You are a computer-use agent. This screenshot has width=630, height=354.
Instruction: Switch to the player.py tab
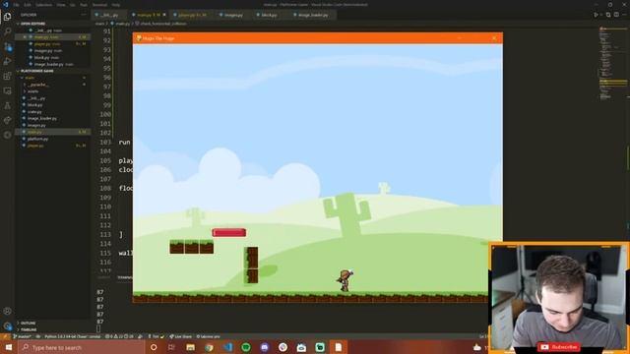[192, 15]
